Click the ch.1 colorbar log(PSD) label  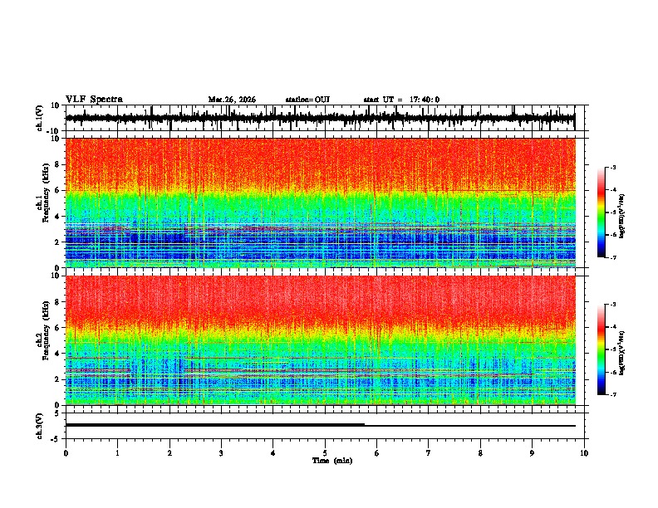[x=621, y=217]
